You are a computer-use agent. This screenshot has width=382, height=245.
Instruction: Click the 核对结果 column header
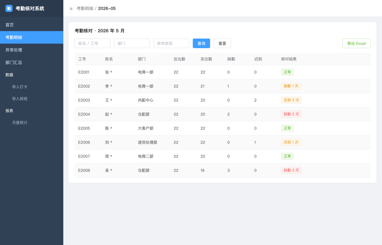tap(289, 59)
